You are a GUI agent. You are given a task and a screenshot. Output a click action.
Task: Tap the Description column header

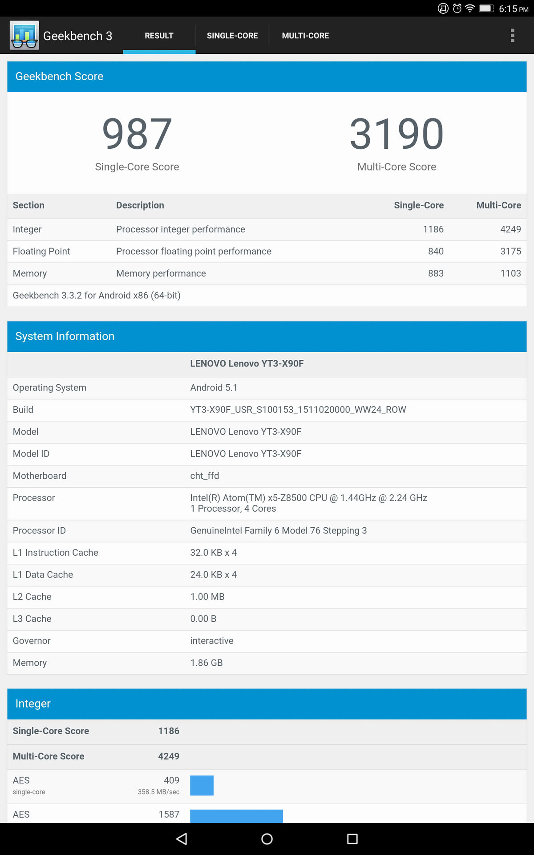[140, 205]
